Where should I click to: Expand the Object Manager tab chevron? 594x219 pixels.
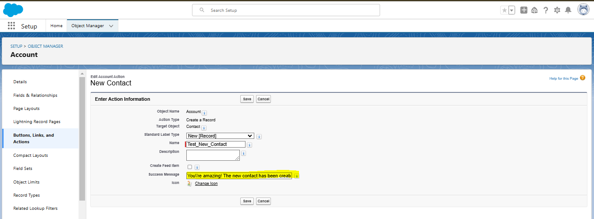click(x=111, y=26)
